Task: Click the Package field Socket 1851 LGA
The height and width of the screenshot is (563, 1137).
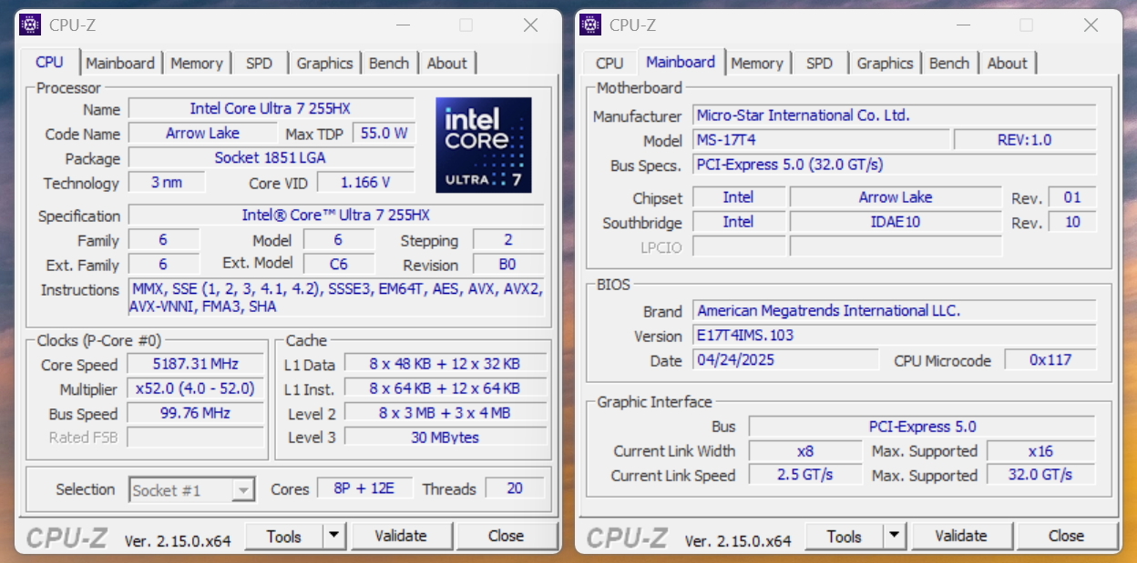Action: pyautogui.click(x=271, y=158)
